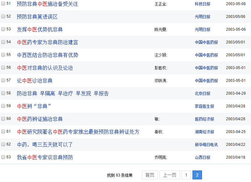Click author 敏 in row 60

pos(156,119)
